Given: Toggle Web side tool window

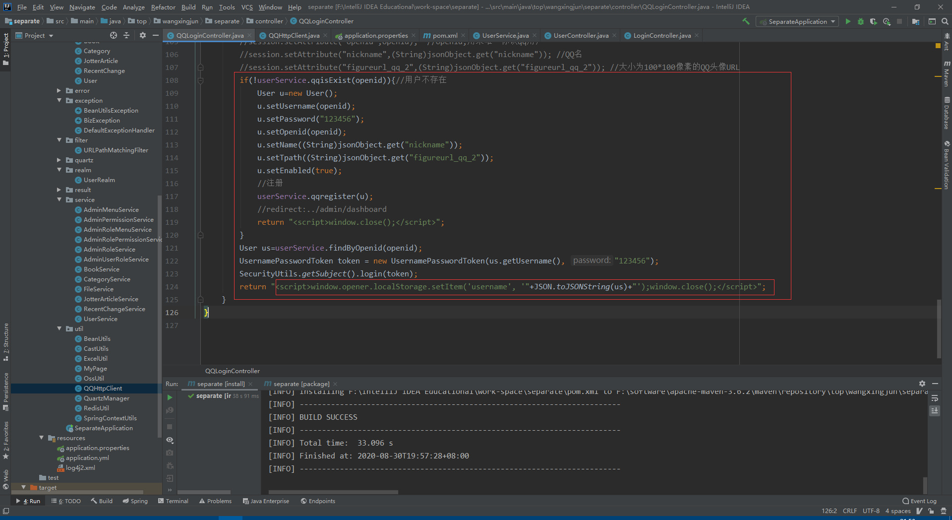Looking at the screenshot, I should pyautogui.click(x=6, y=479).
